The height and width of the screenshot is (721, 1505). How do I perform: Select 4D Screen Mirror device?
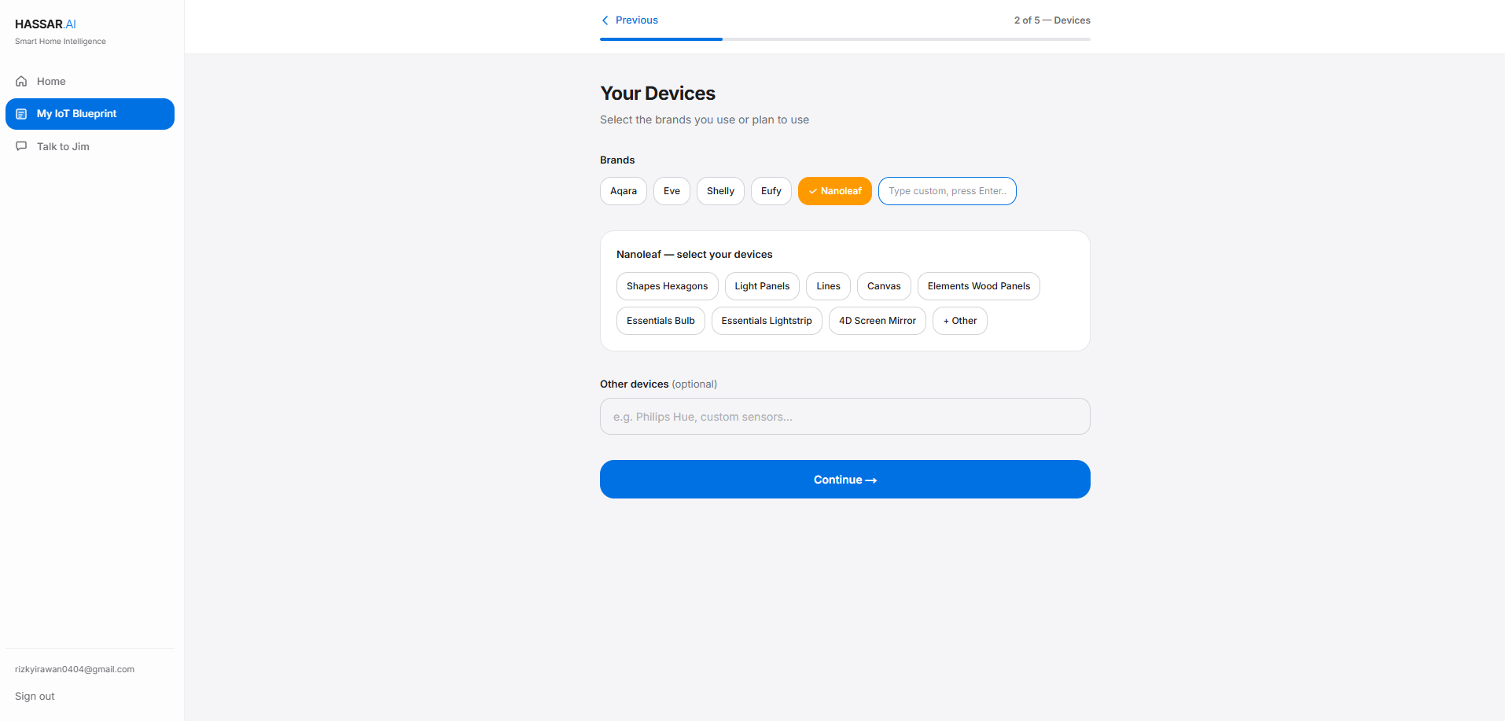coord(878,321)
